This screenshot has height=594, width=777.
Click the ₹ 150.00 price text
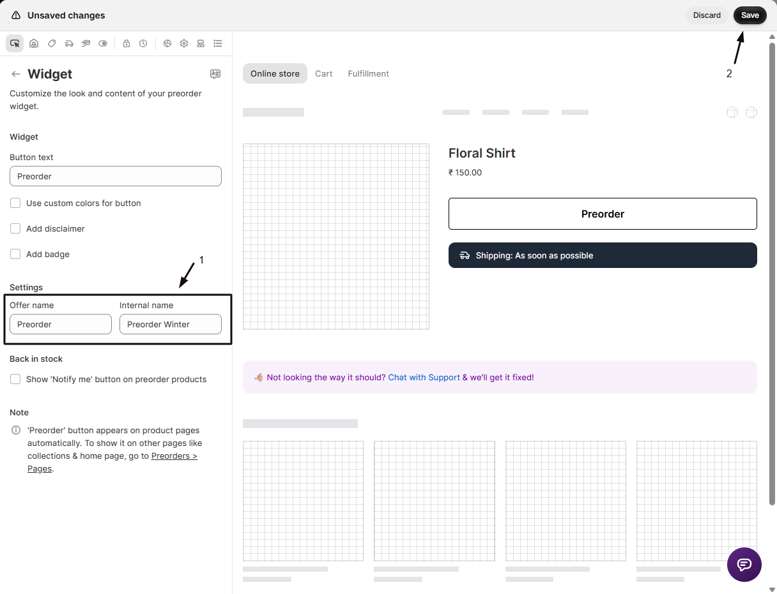click(x=465, y=172)
